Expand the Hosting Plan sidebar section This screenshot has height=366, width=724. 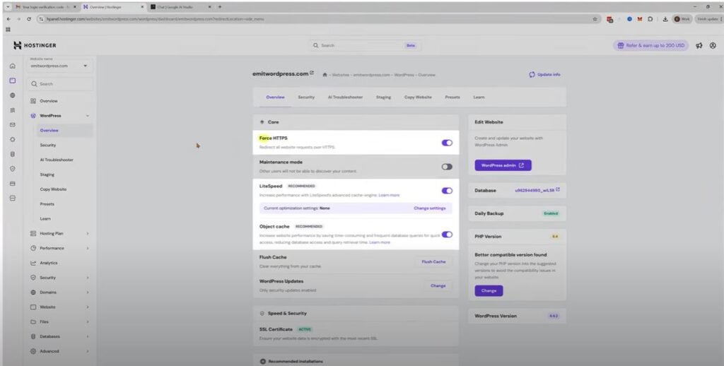pos(88,234)
